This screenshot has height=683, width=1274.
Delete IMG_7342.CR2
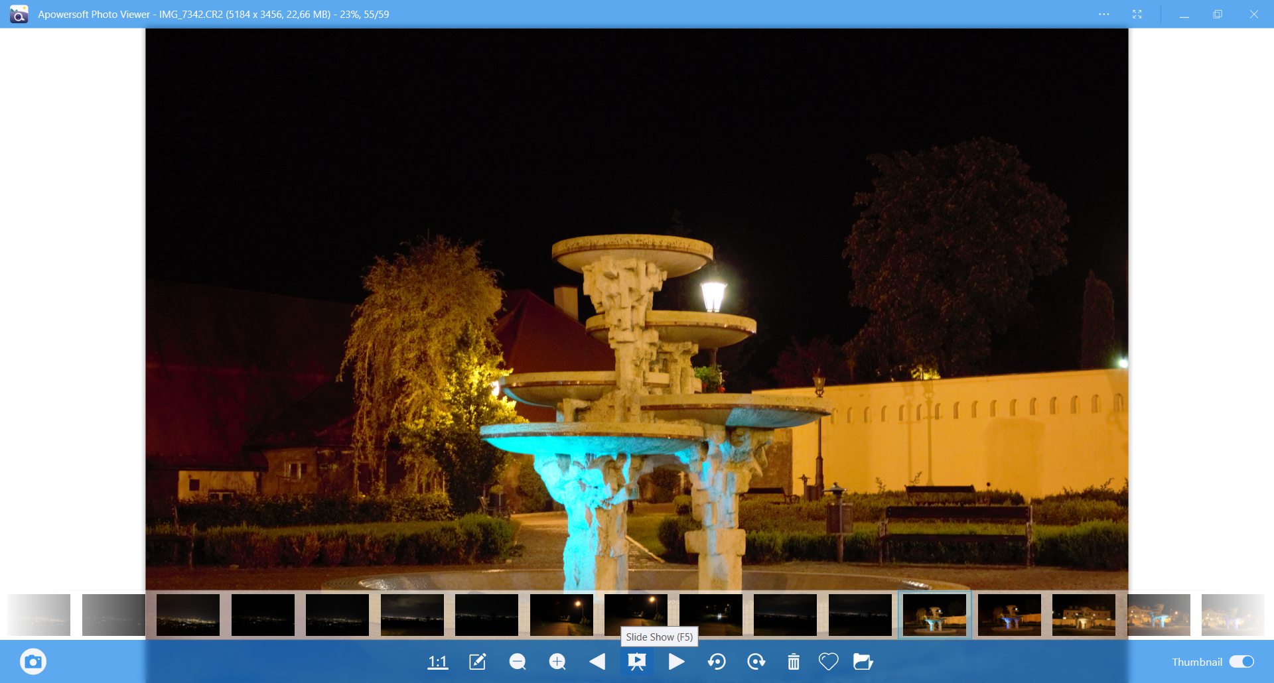point(794,661)
